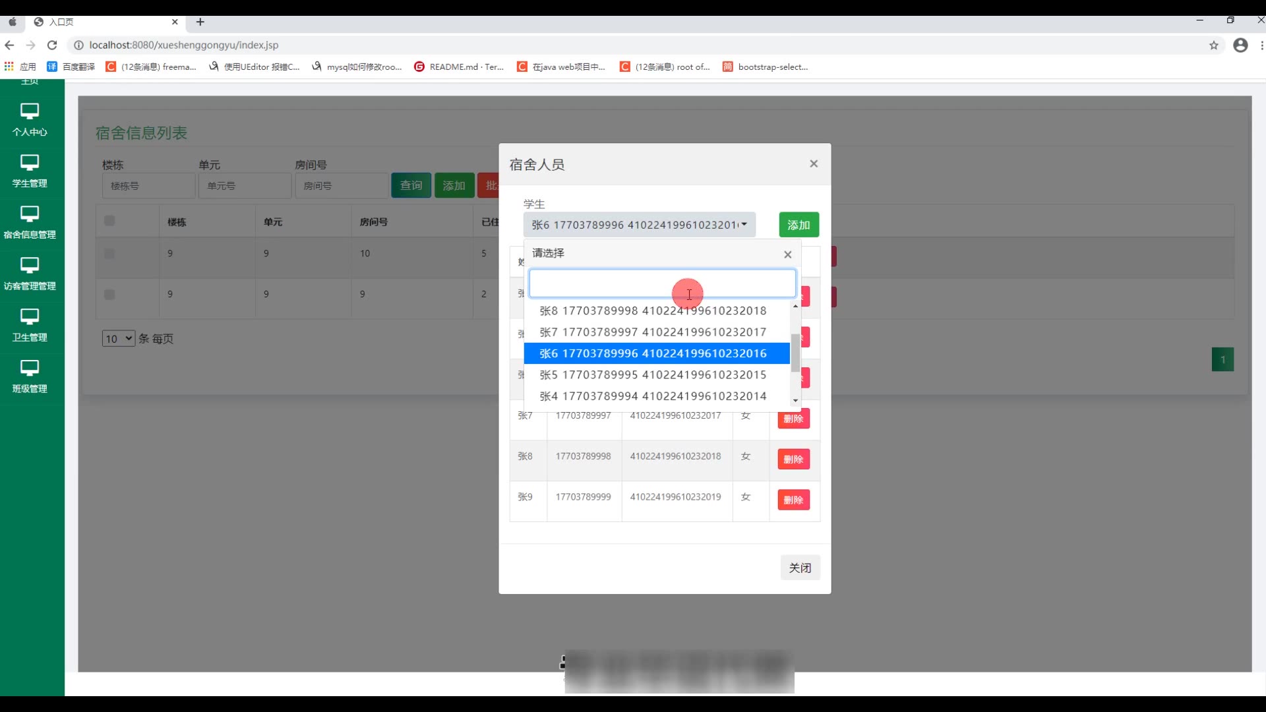Image resolution: width=1266 pixels, height=712 pixels.
Task: Check the row with room number 9
Action: pos(109,294)
